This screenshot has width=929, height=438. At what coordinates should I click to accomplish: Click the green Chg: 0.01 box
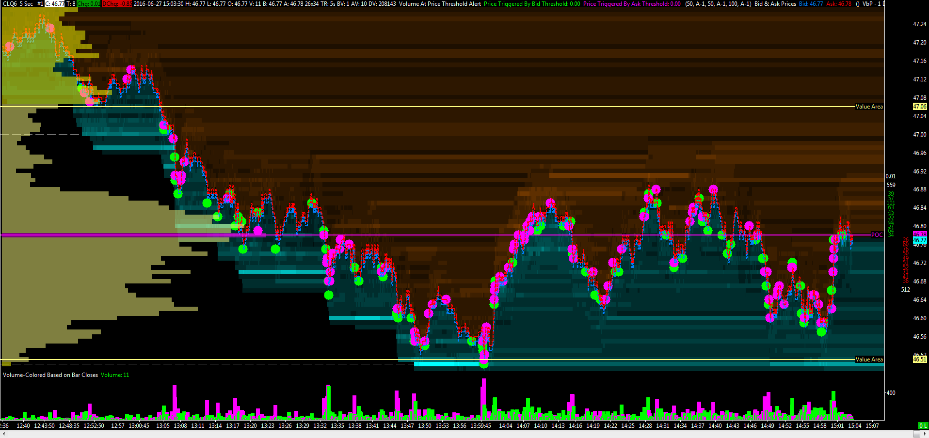tap(88, 4)
